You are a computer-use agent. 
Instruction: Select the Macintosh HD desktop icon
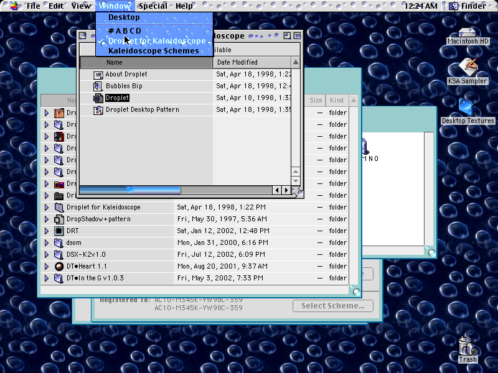[x=467, y=32]
